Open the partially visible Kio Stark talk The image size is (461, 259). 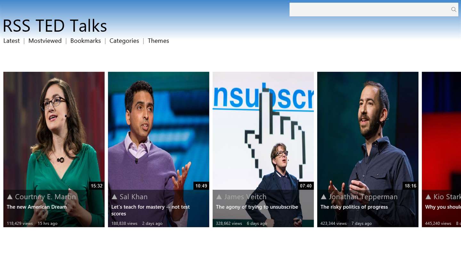[x=441, y=149]
